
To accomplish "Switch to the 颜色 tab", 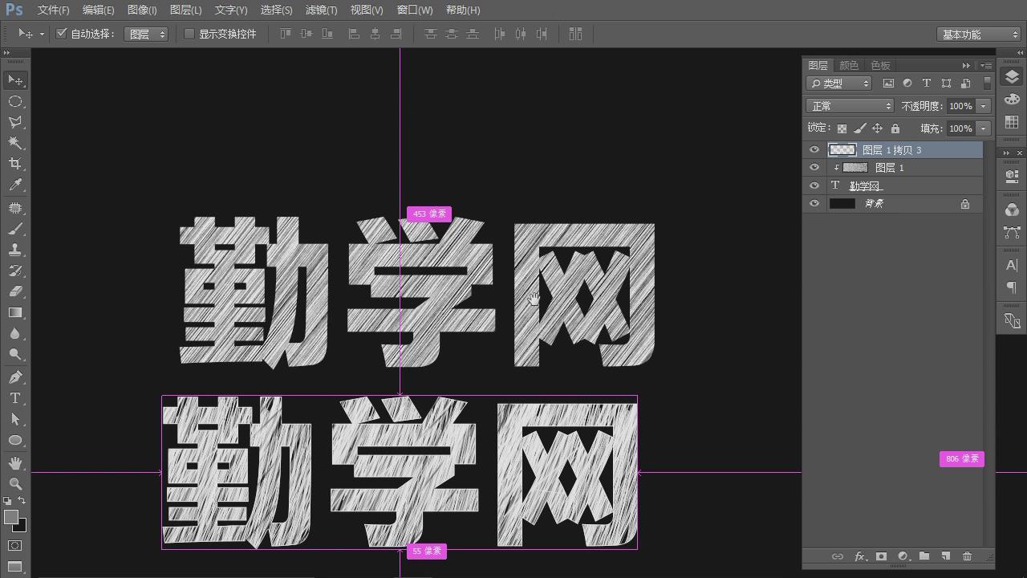I will click(849, 66).
